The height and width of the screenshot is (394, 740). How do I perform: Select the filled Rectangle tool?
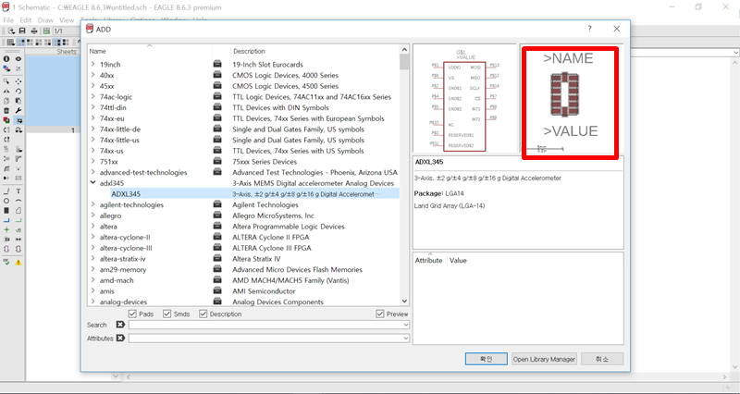(6, 211)
